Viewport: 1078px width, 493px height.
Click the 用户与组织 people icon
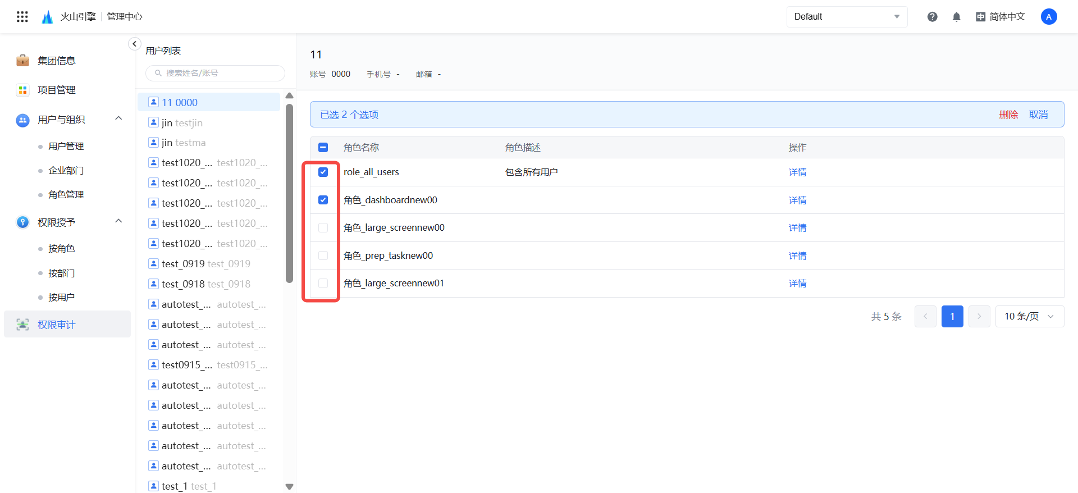(22, 120)
